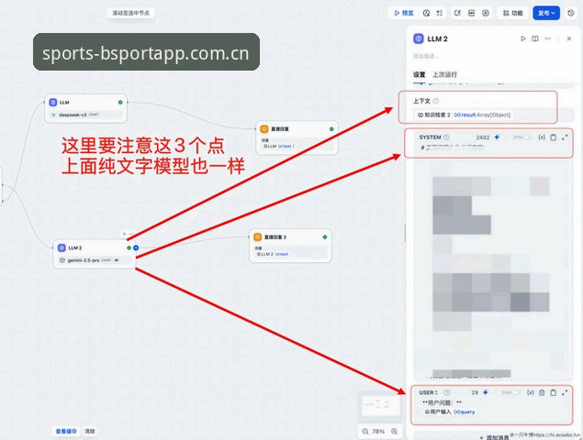Screen dimensions: 583x440
Task: Switch to the 设置 settings tab
Action: click(419, 74)
